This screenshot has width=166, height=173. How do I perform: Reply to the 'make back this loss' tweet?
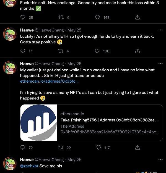pyautogui.click(x=23, y=17)
